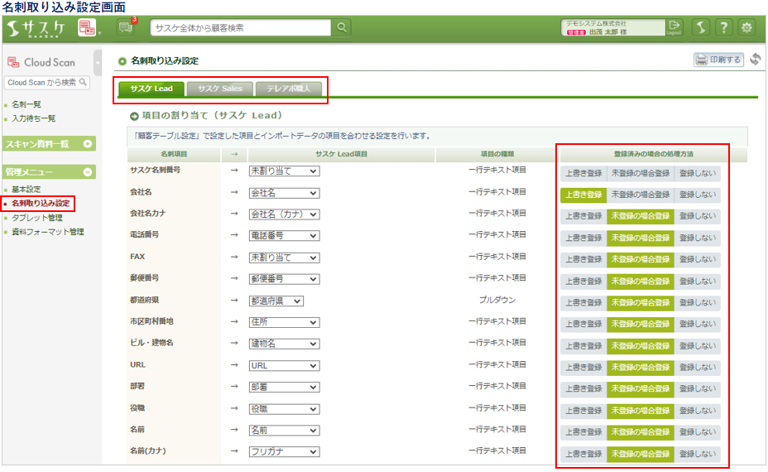Open タブレット管理 in the sidebar
The width and height of the screenshot is (768, 472).
click(x=37, y=218)
